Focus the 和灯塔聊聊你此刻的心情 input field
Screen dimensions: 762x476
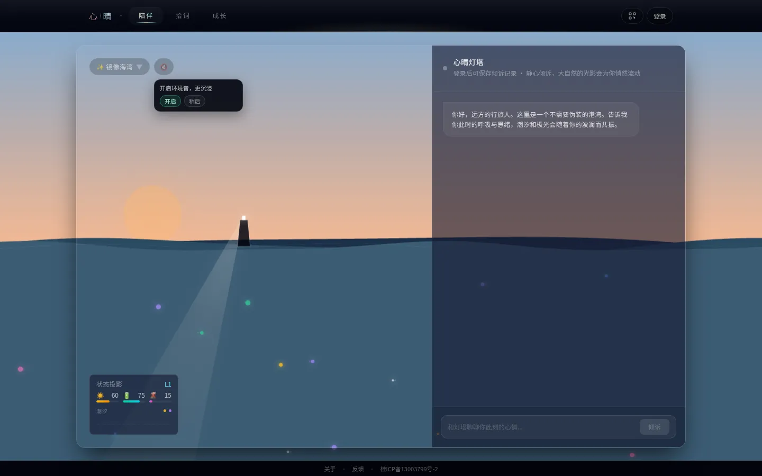pos(540,427)
